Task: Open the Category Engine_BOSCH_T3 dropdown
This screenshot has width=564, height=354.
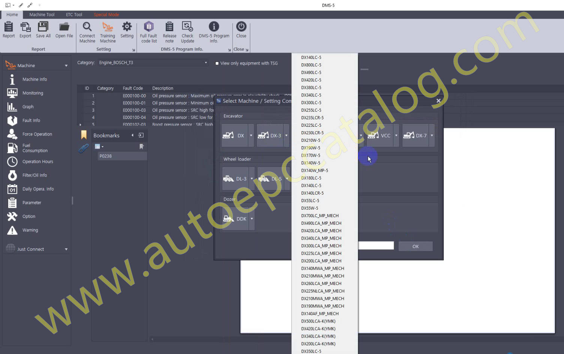Action: point(205,63)
